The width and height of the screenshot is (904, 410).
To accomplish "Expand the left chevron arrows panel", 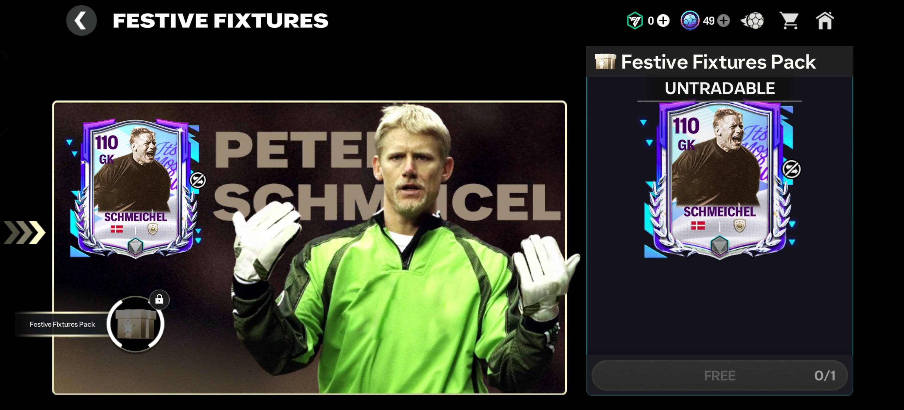I will click(x=24, y=232).
